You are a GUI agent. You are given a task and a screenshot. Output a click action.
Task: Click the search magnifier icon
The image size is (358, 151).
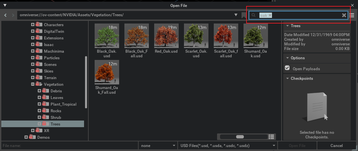[x=254, y=15]
